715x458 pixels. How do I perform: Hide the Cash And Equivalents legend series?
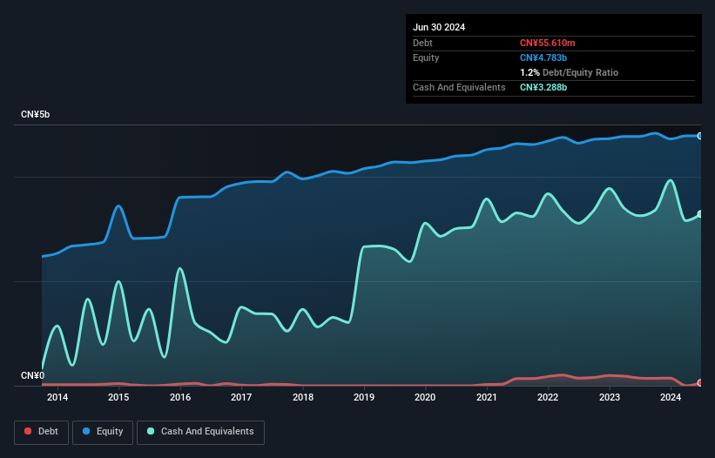tap(200, 432)
